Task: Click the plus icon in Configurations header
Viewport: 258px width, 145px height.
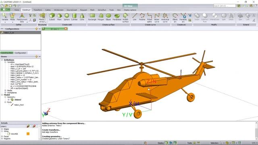Action: (37, 29)
